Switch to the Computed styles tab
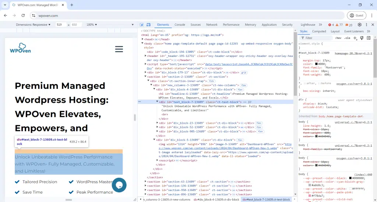377x202 pixels. [x=319, y=31]
